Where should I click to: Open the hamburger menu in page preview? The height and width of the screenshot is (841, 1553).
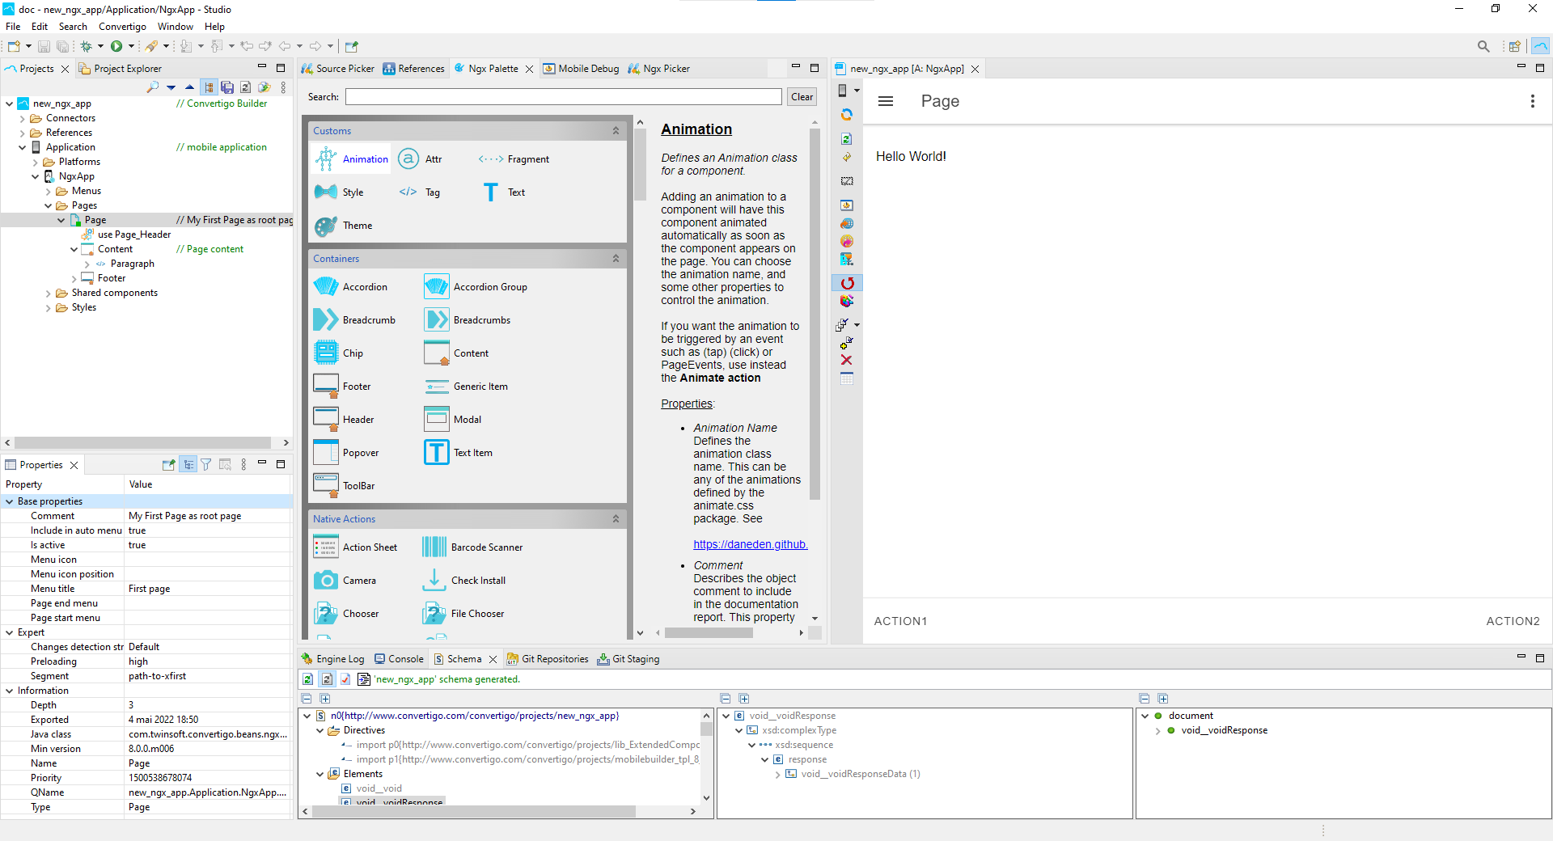click(x=886, y=101)
